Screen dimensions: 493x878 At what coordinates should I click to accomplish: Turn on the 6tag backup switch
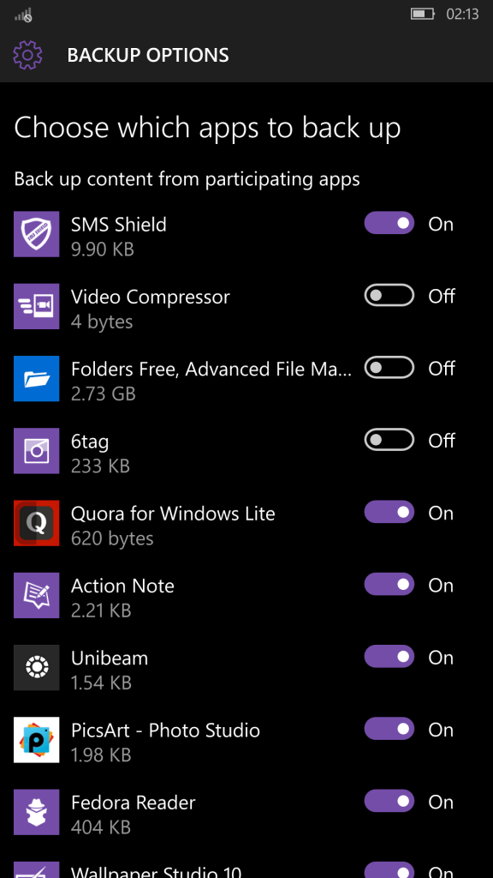(389, 440)
